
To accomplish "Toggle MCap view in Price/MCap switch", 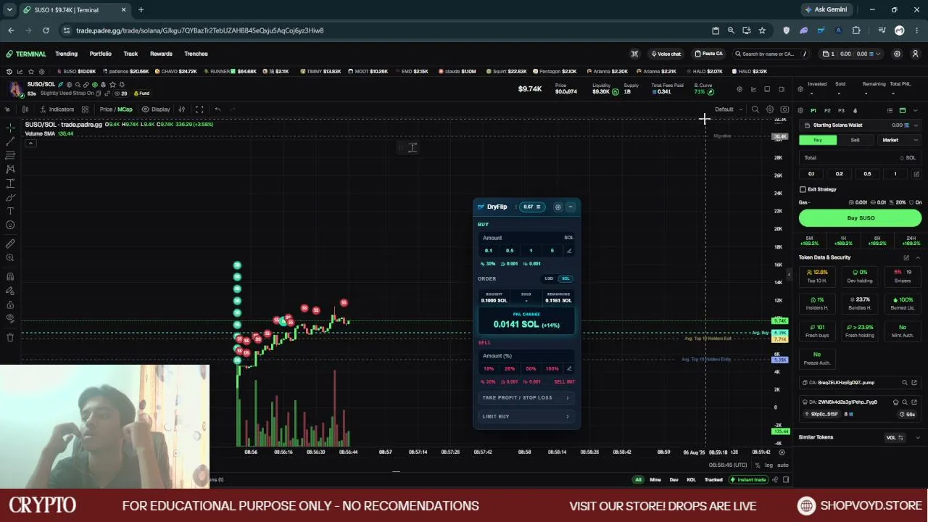I will tap(125, 109).
